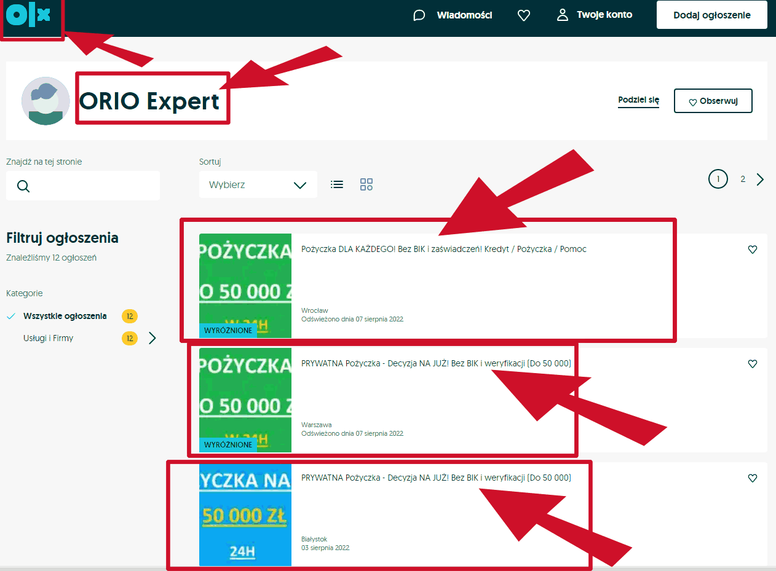The height and width of the screenshot is (571, 776).
Task: Click the Obserwuj button
Action: pyautogui.click(x=713, y=101)
